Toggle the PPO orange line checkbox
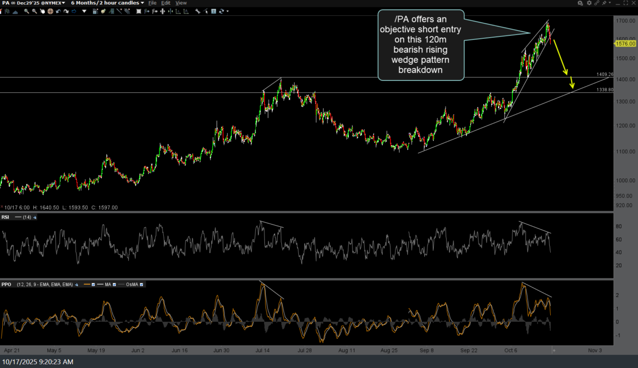The image size is (638, 368). (x=94, y=285)
